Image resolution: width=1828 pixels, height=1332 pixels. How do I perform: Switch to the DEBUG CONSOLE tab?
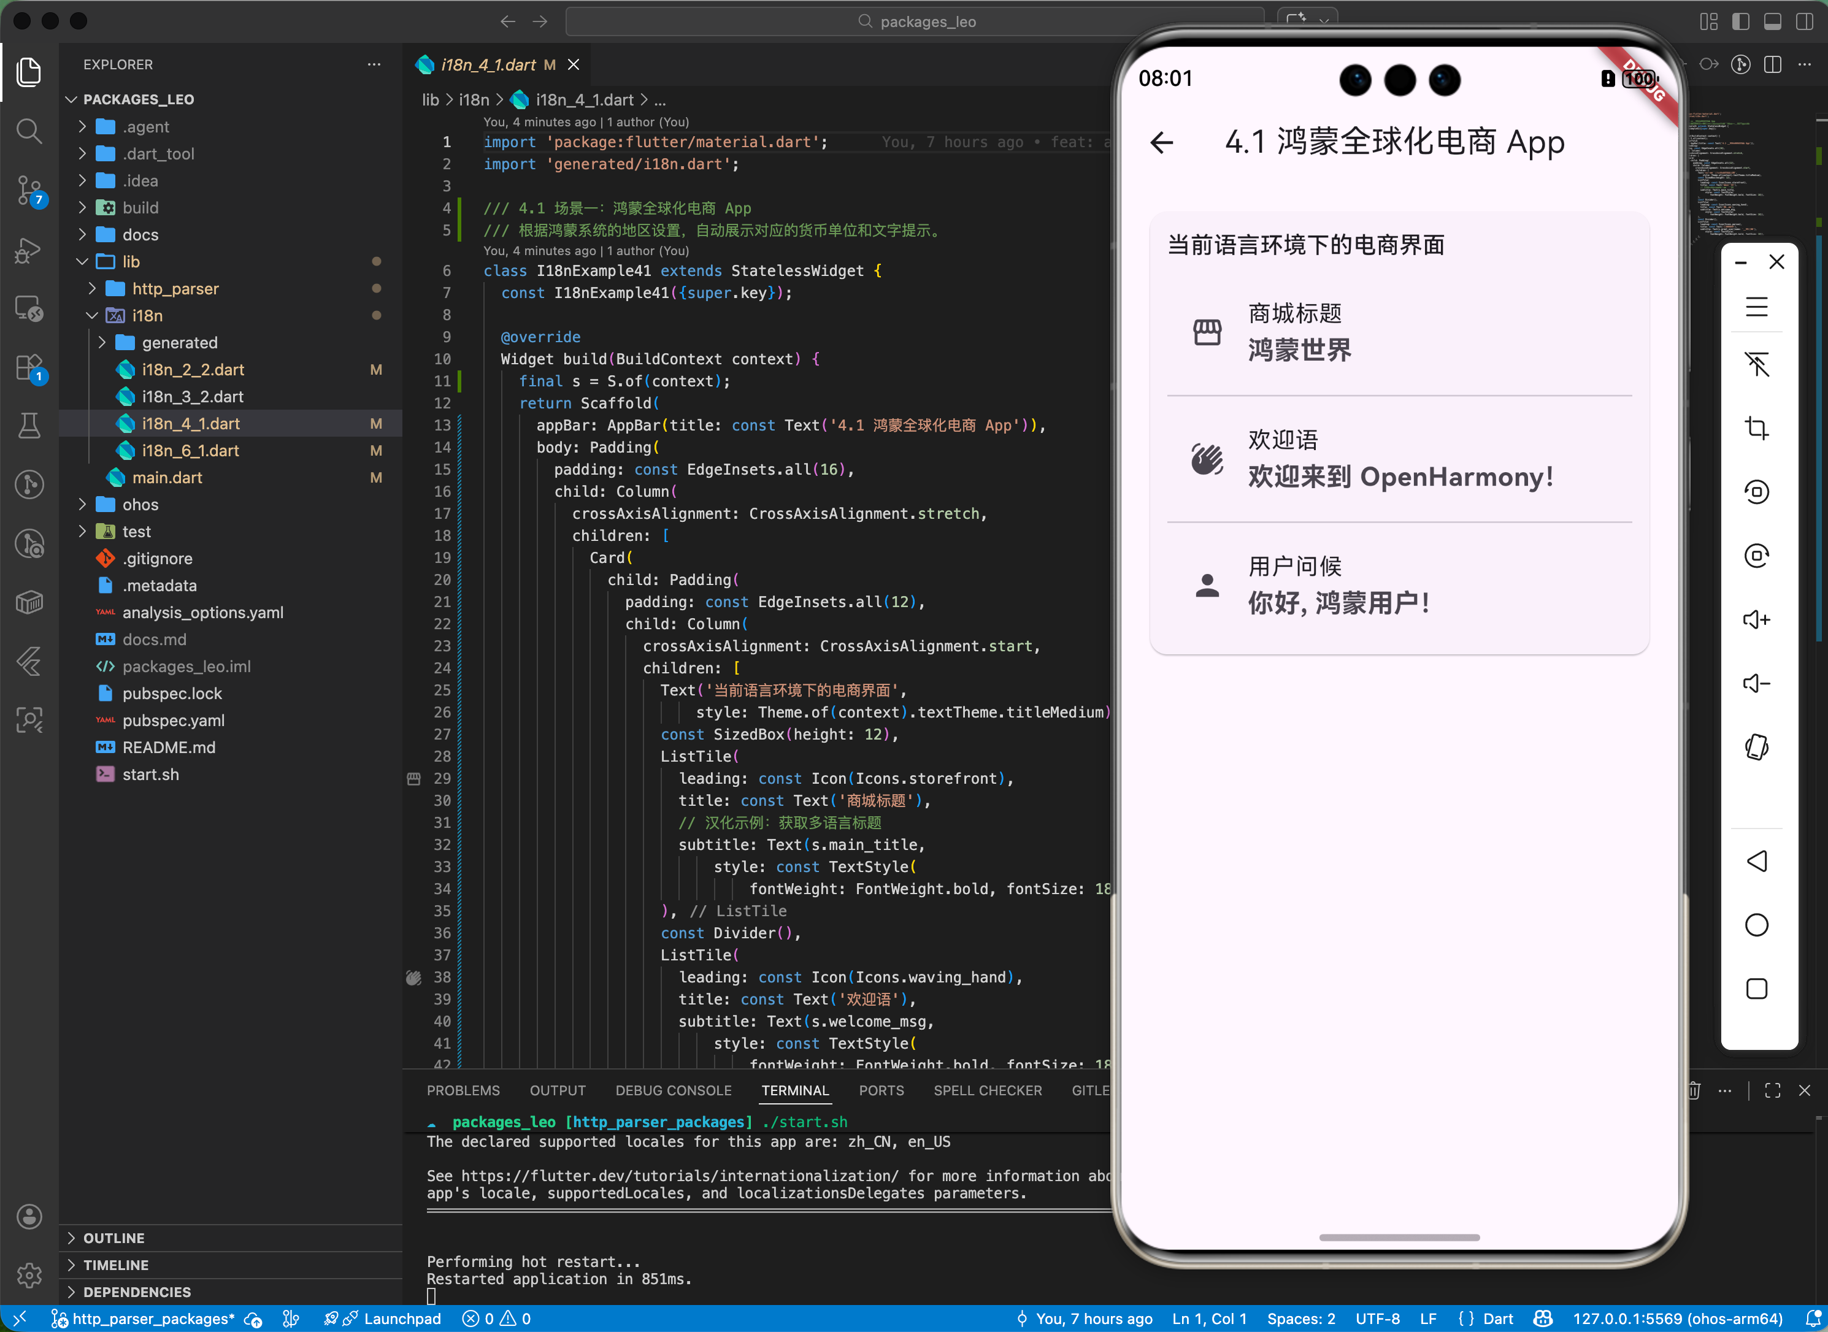[x=674, y=1090]
